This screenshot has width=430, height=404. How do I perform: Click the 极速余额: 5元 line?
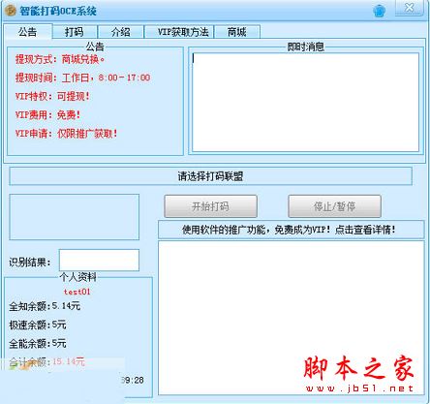[38, 325]
